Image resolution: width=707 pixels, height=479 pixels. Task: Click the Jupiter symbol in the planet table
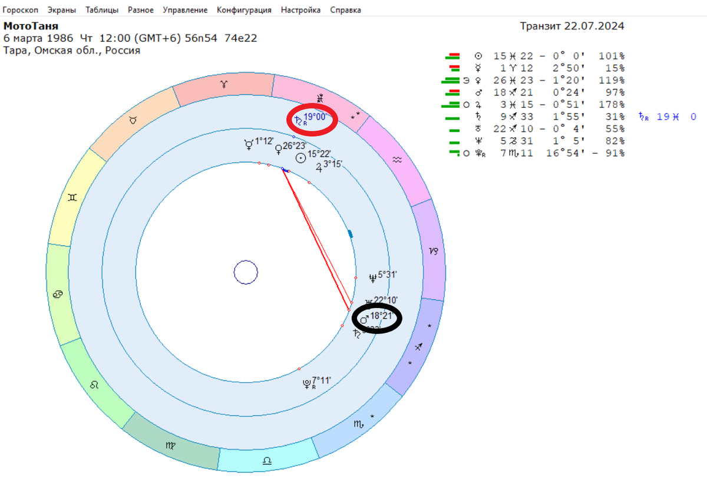pos(478,105)
